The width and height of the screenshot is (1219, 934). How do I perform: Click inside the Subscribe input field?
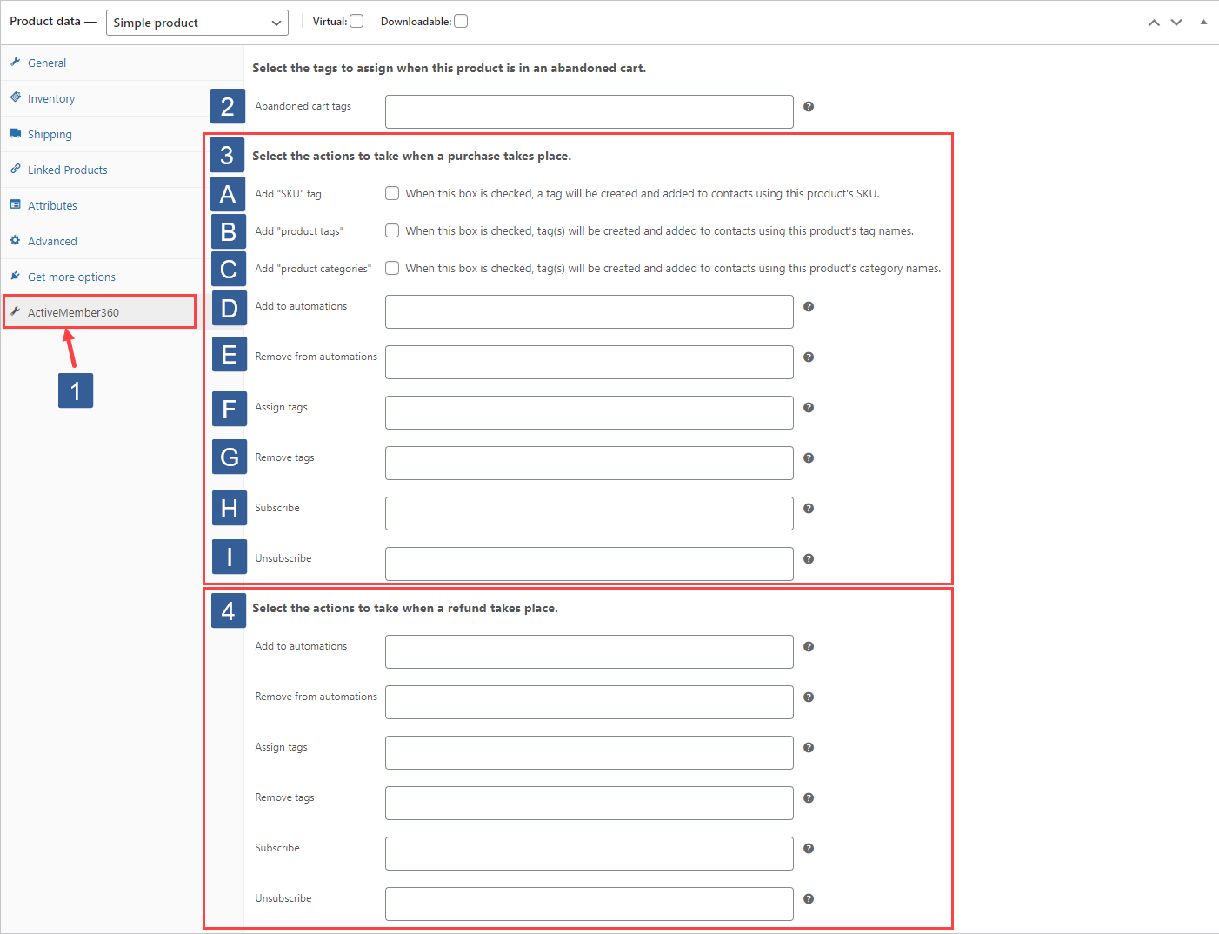589,513
